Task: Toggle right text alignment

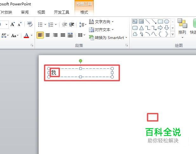Action: 55,35
